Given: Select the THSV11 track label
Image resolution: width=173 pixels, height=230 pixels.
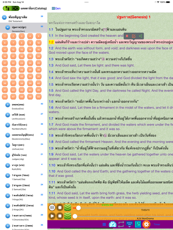Looking at the screenshot, I should pyautogui.click(x=145, y=210).
